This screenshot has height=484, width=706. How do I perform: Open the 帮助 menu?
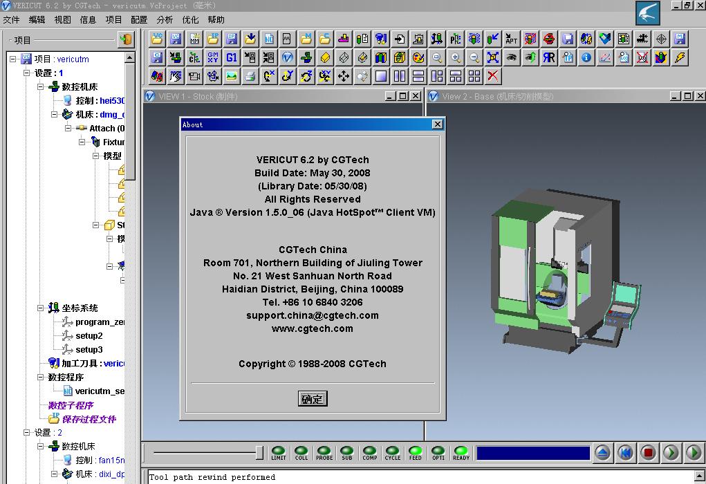(x=216, y=20)
